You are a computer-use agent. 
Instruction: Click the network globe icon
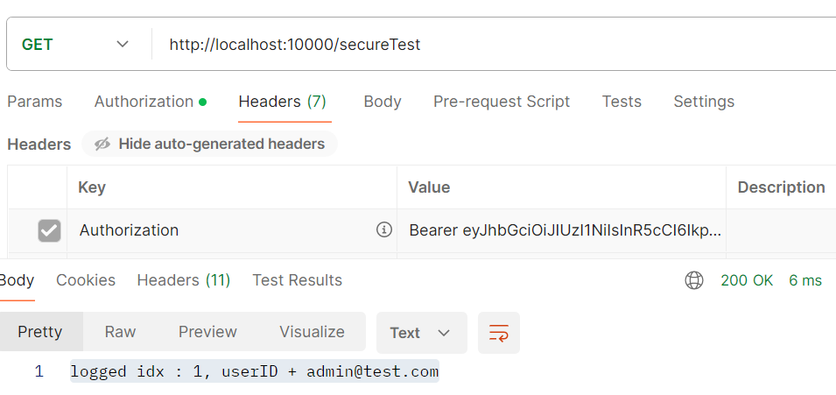(x=693, y=280)
